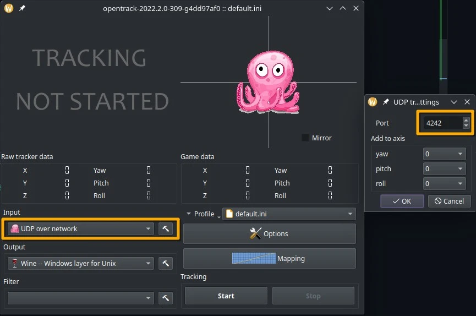Start tracking
476x316 pixels.
pos(226,296)
